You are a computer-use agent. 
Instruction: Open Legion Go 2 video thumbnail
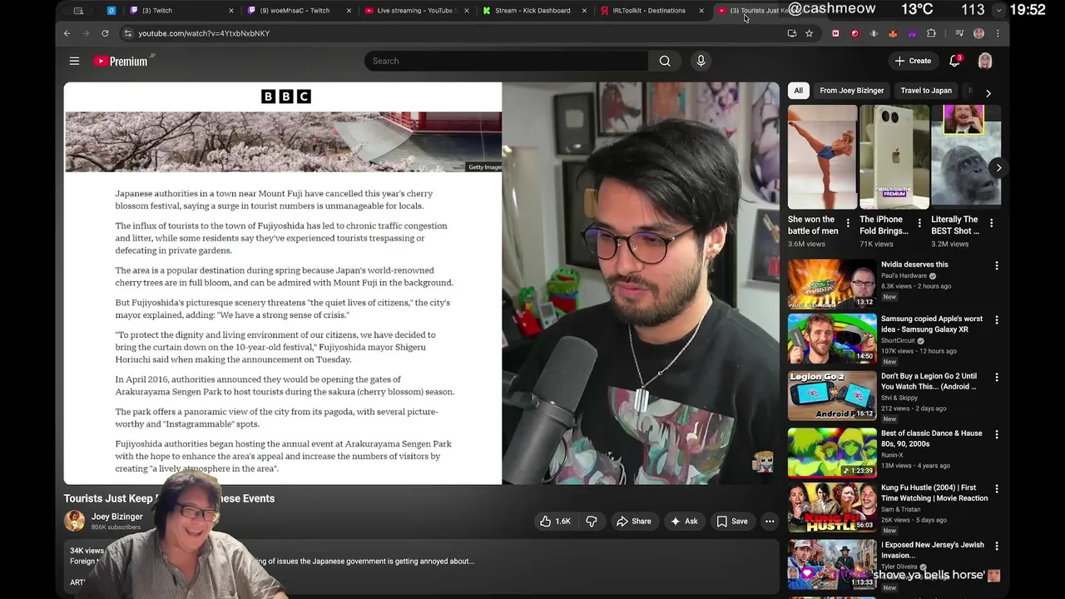pos(832,395)
